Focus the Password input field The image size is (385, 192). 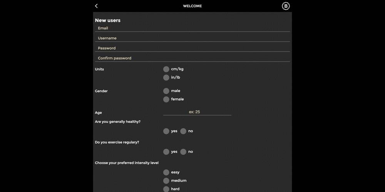[x=192, y=48]
